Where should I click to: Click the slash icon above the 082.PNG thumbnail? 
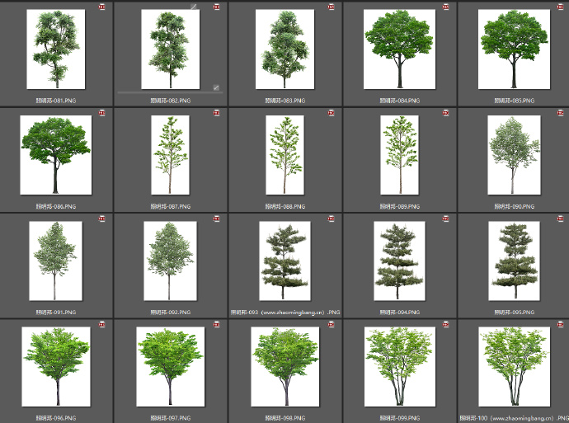point(194,7)
